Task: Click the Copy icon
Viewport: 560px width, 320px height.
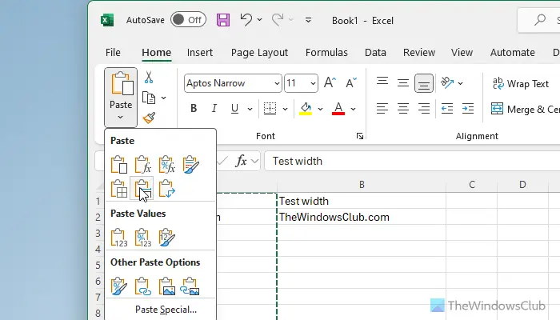Action: (x=149, y=98)
